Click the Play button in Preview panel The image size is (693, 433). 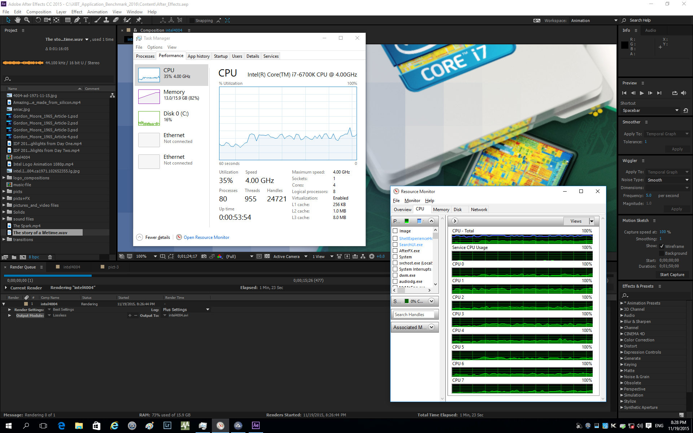click(642, 93)
